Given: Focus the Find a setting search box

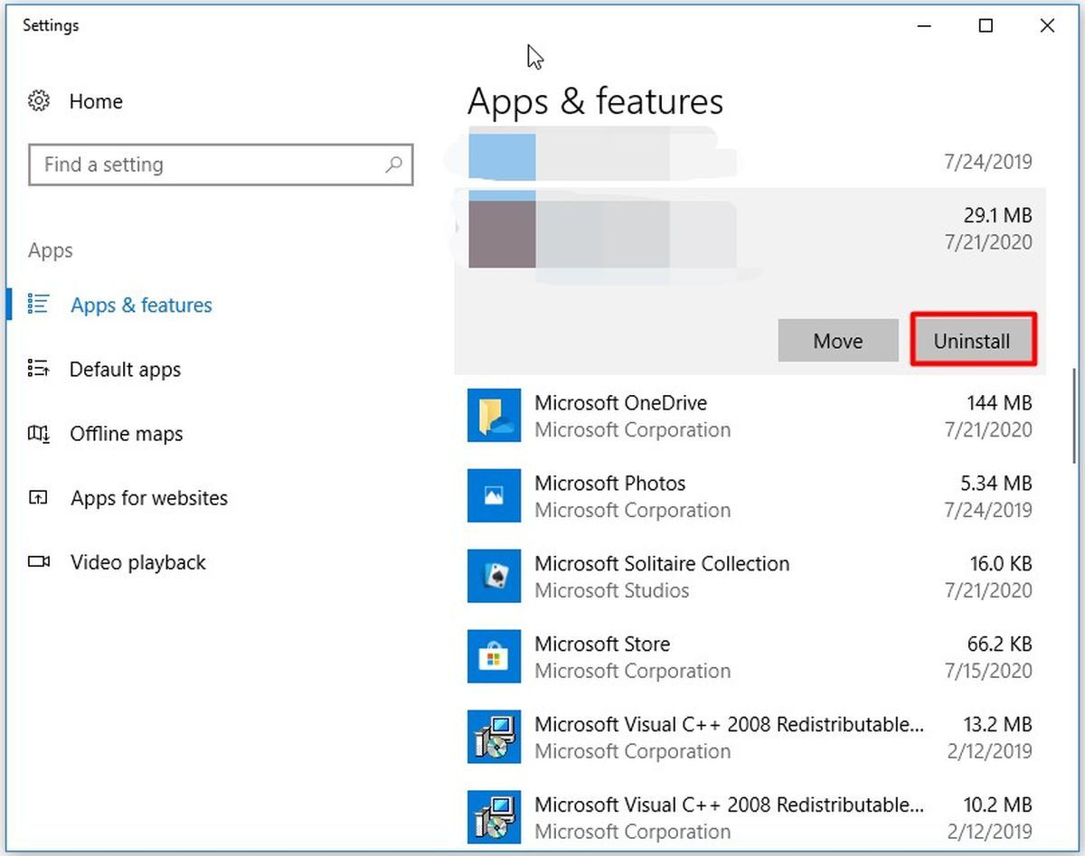Looking at the screenshot, I should [221, 165].
